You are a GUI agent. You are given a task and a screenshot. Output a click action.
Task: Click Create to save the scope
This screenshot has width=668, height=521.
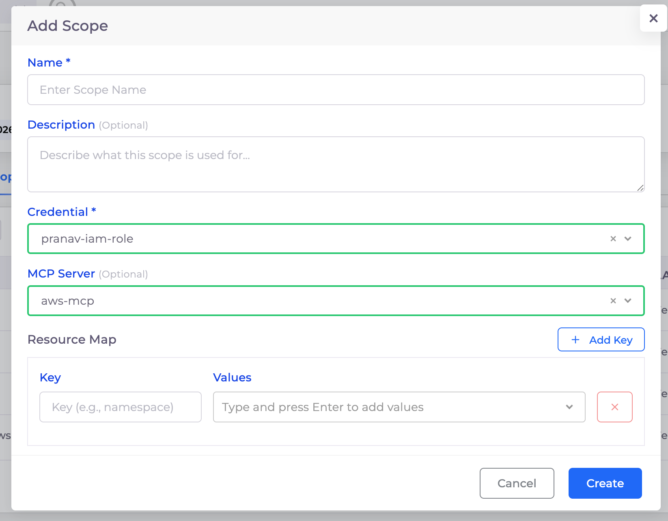click(x=605, y=483)
